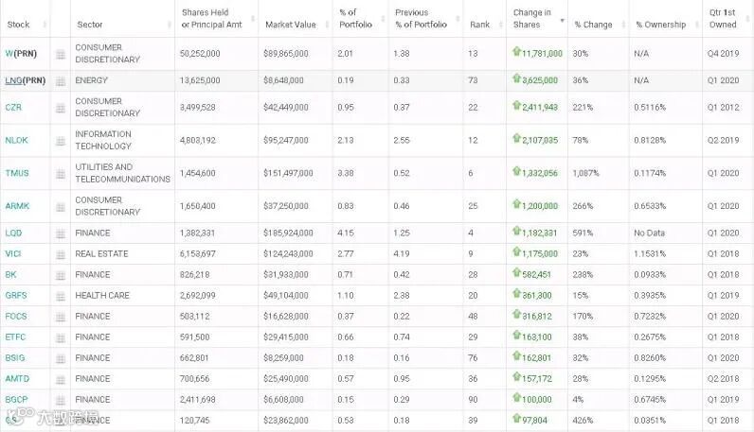Open the LNG(PRN) stock link

25,80
